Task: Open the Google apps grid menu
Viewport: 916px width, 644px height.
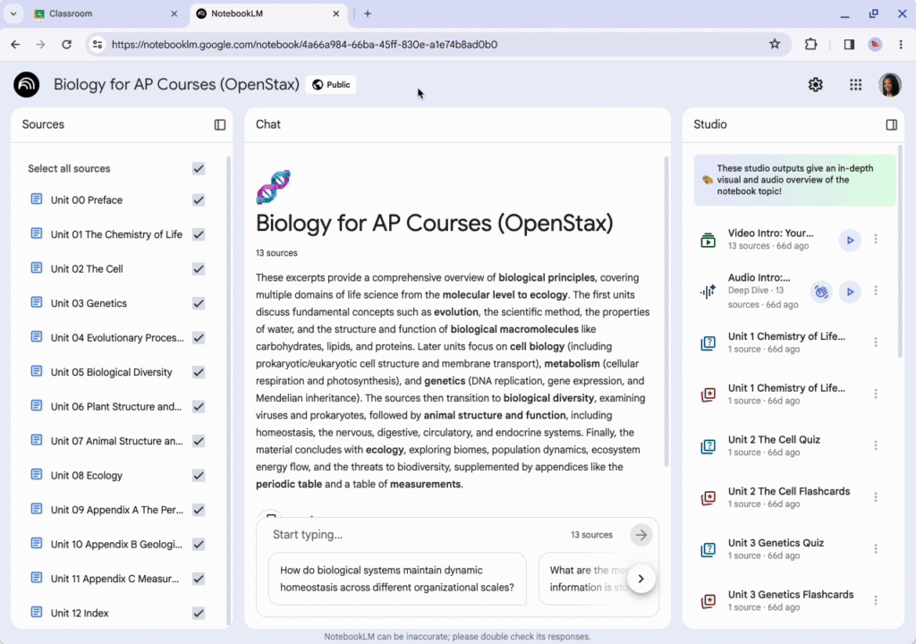Action: [x=855, y=84]
